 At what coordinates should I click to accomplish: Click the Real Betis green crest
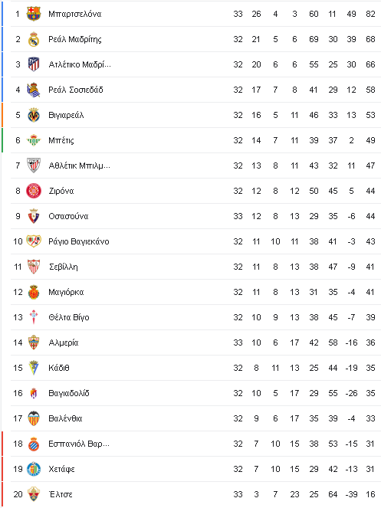[x=34, y=140]
